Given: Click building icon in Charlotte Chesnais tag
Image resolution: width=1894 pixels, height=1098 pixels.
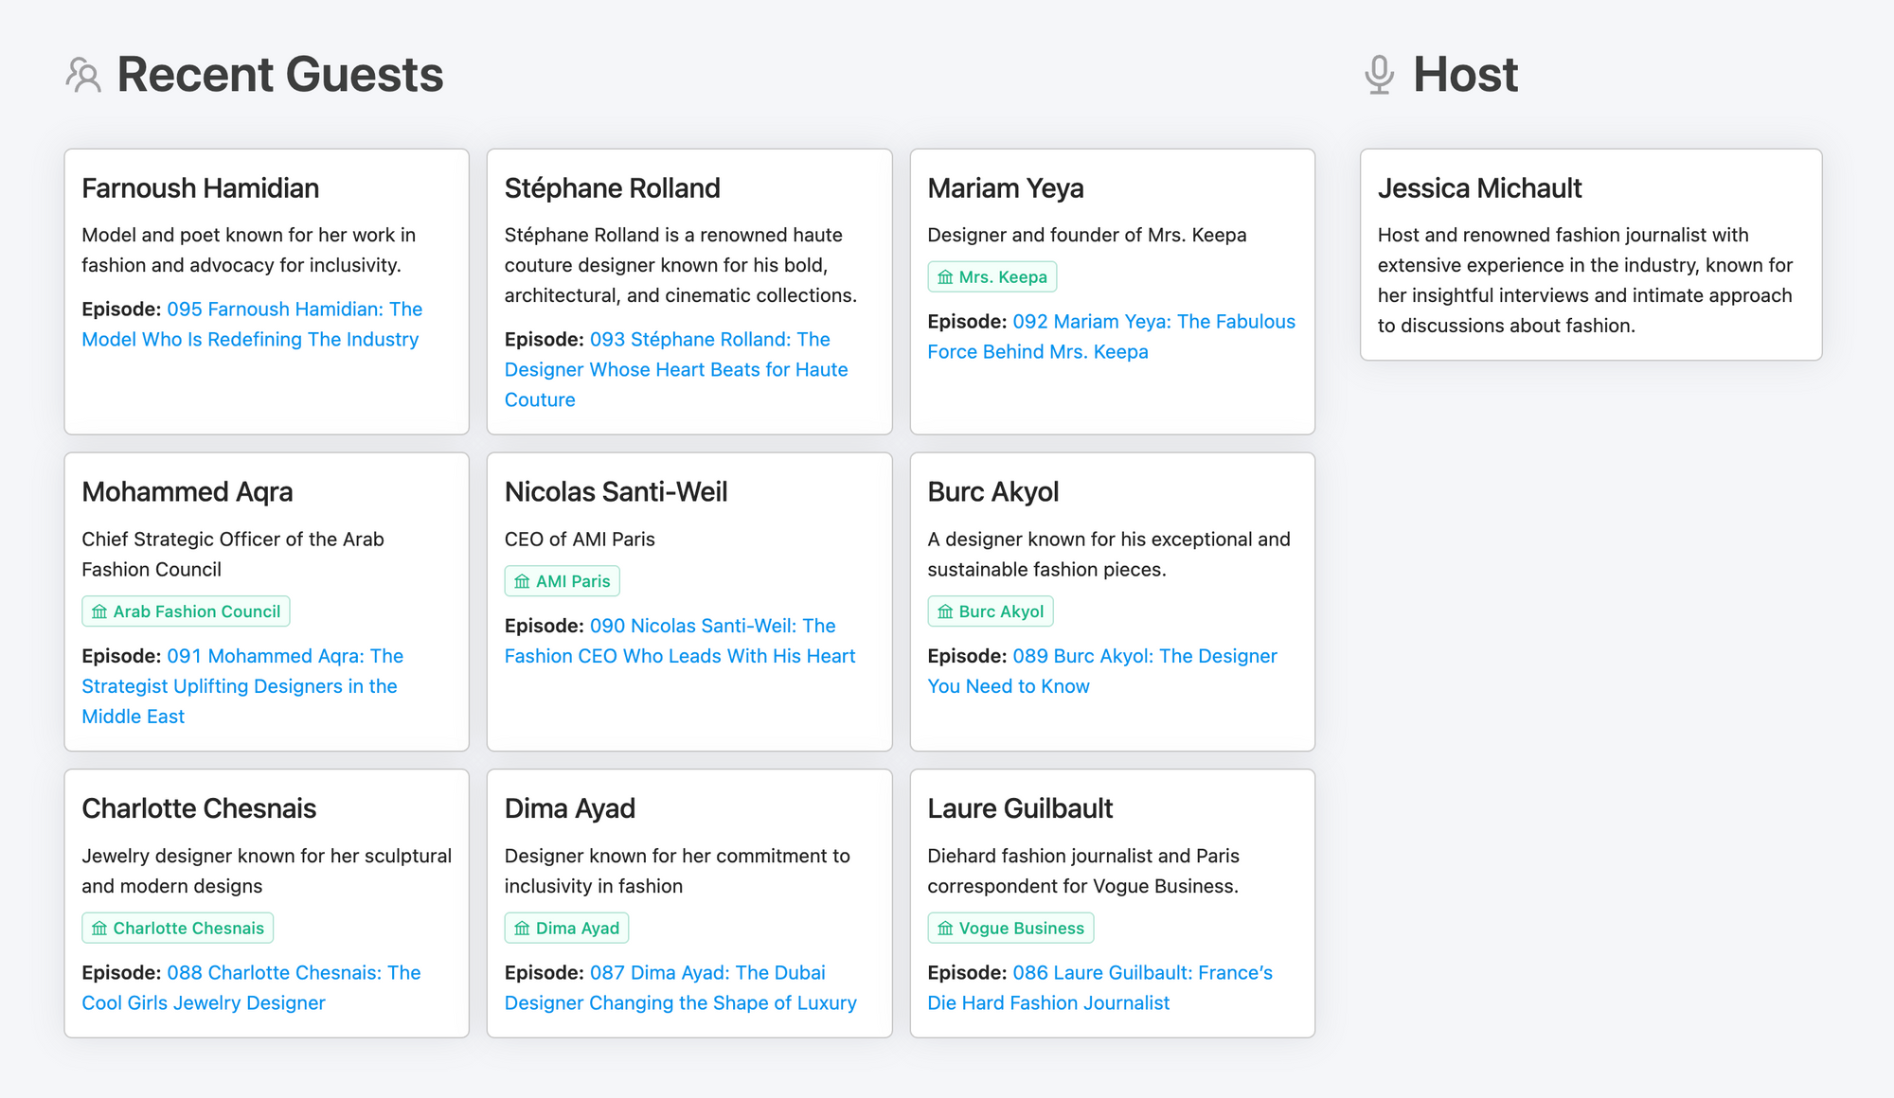Looking at the screenshot, I should click(x=99, y=929).
